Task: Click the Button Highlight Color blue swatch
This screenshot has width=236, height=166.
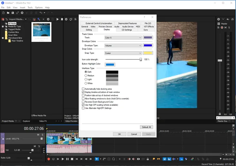Action: tap(110, 65)
